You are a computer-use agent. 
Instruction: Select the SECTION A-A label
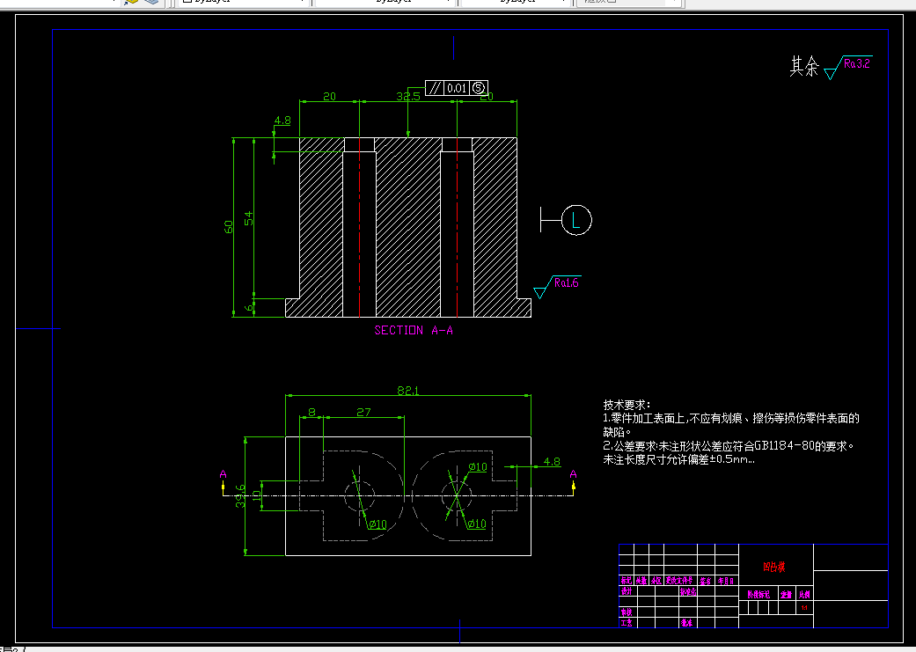click(414, 331)
